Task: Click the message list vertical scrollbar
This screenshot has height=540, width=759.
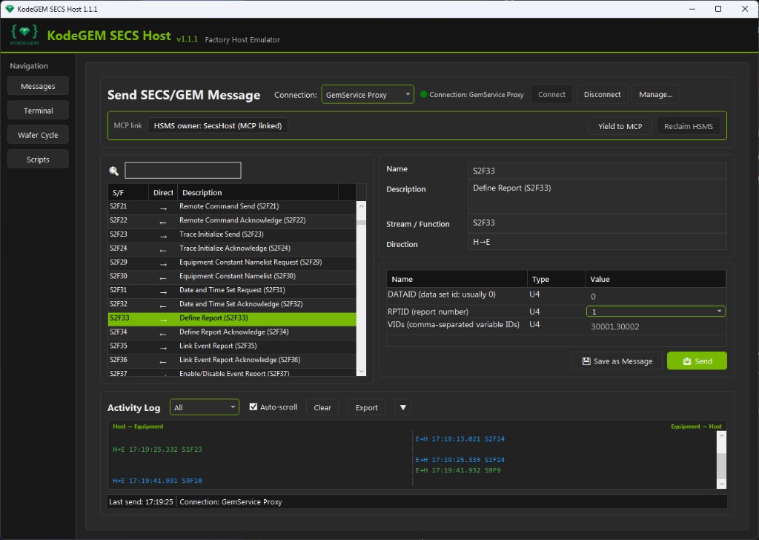Action: pyautogui.click(x=361, y=289)
